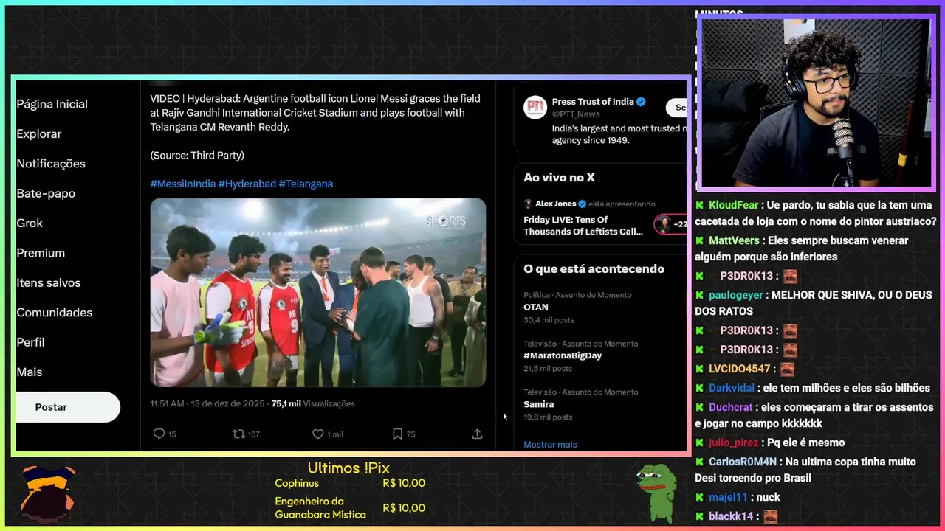Click chat username julio_pirez
Image resolution: width=945 pixels, height=531 pixels.
pos(733,443)
